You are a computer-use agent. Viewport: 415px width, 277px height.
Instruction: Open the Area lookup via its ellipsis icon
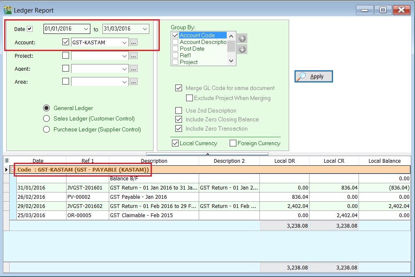[134, 82]
